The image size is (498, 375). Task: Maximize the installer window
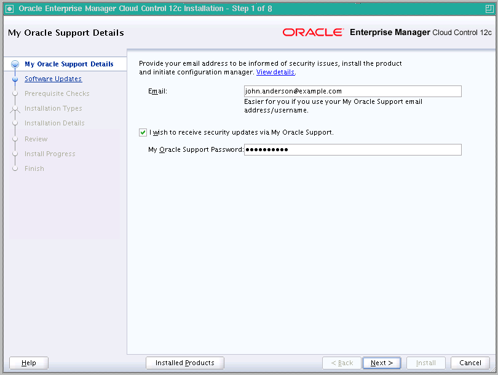tap(489, 9)
